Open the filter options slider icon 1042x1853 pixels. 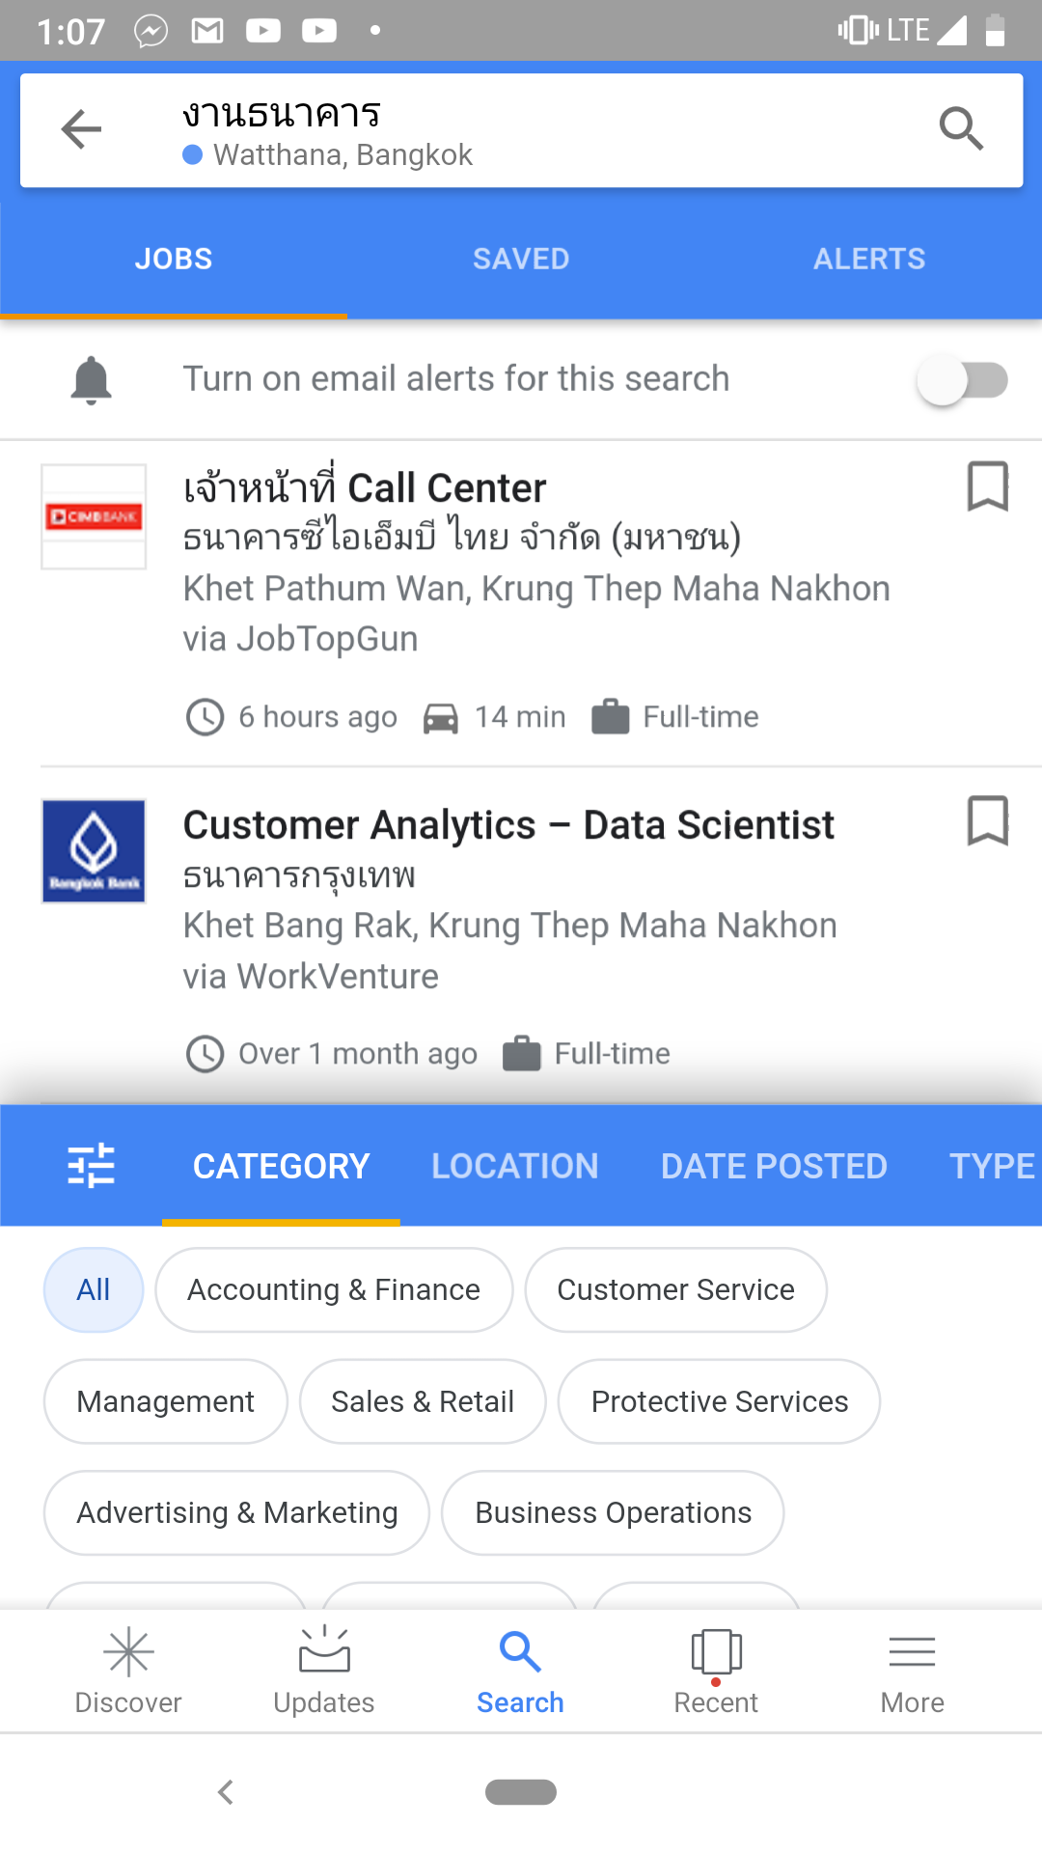92,1166
